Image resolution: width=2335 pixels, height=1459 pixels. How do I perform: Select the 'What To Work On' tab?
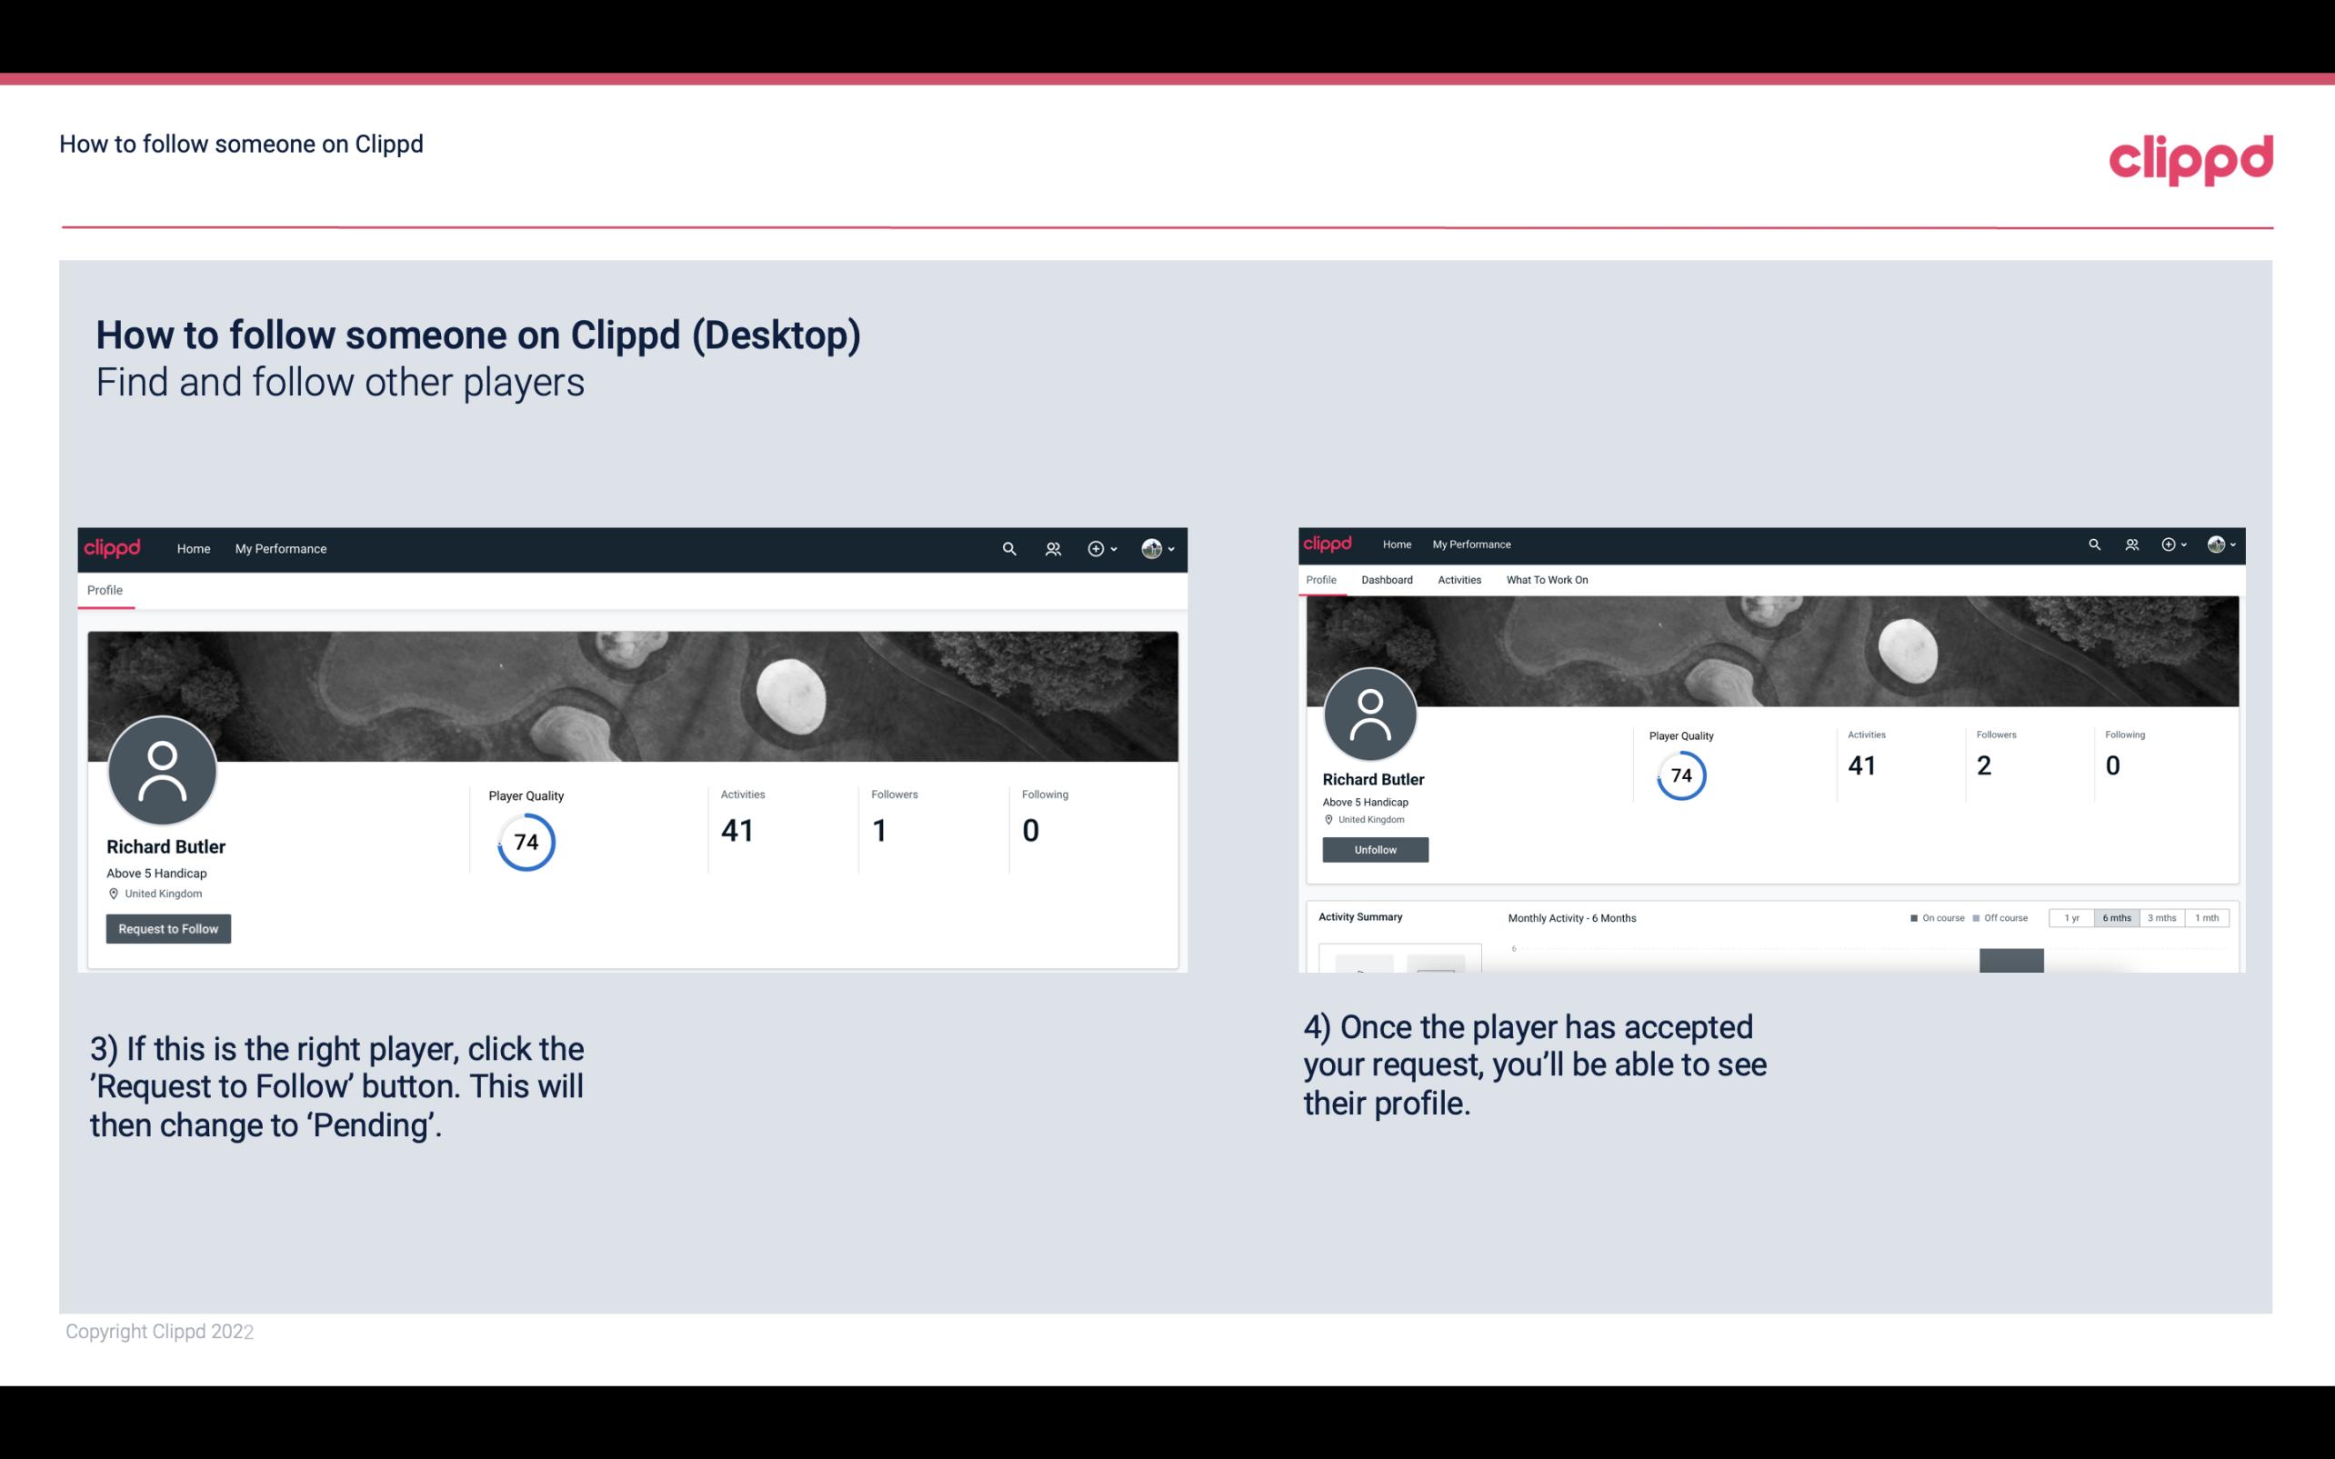(x=1547, y=580)
